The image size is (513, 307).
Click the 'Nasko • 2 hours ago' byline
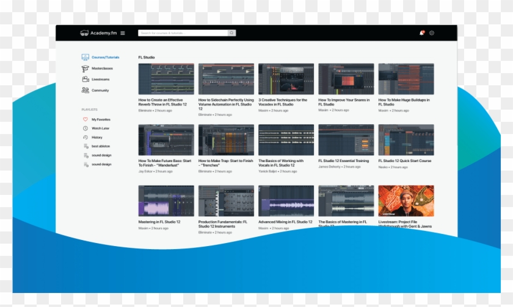(x=393, y=167)
